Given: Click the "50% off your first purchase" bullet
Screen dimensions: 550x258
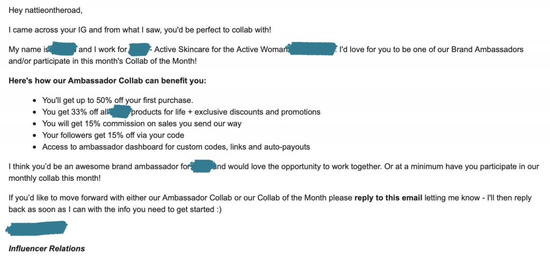Looking at the screenshot, I should [117, 100].
